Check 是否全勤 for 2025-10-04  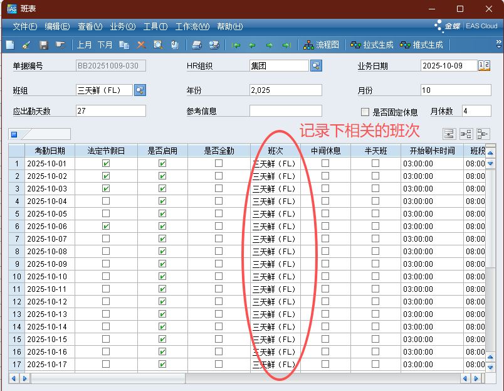click(218, 201)
